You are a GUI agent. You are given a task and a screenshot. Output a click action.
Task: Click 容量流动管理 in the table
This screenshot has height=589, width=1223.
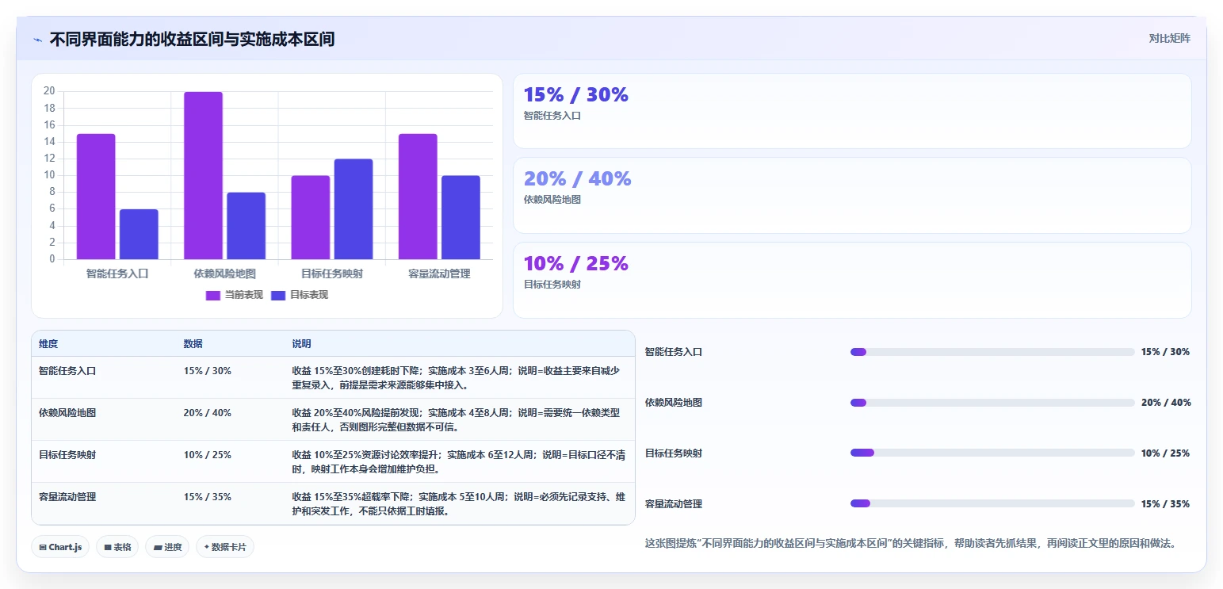[x=67, y=497]
